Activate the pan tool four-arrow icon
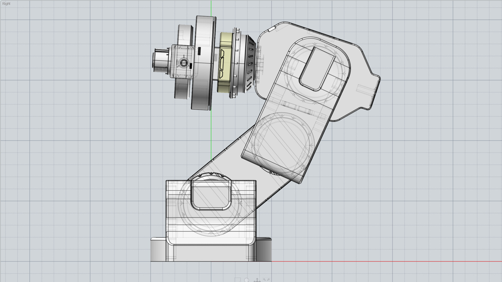 click(257, 280)
